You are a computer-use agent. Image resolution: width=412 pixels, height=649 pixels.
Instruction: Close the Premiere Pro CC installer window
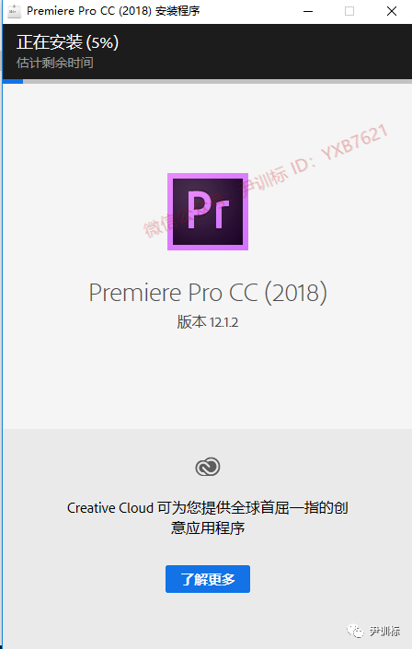[392, 11]
